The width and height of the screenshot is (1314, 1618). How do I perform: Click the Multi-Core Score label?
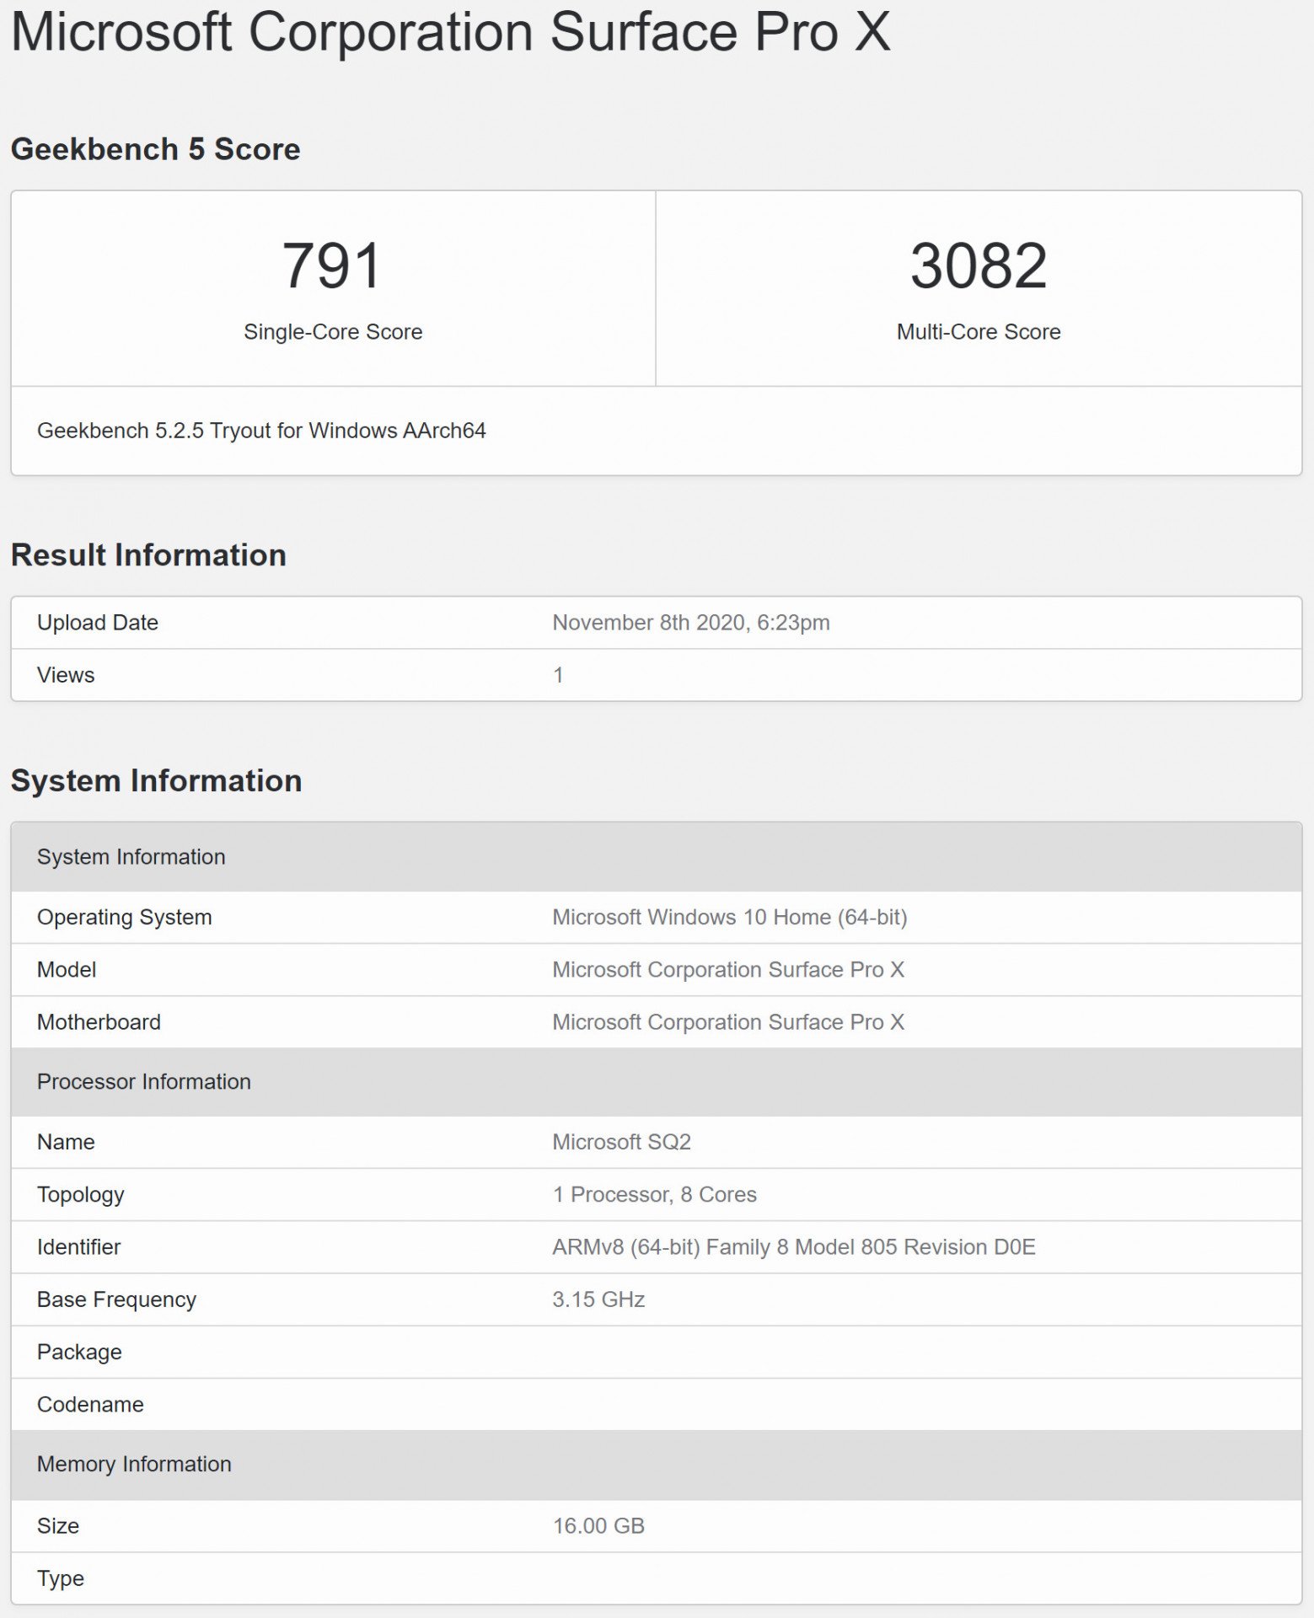click(979, 331)
